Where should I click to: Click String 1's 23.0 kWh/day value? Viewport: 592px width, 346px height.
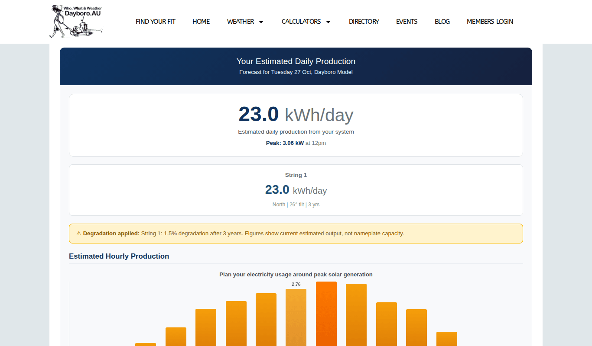[296, 190]
